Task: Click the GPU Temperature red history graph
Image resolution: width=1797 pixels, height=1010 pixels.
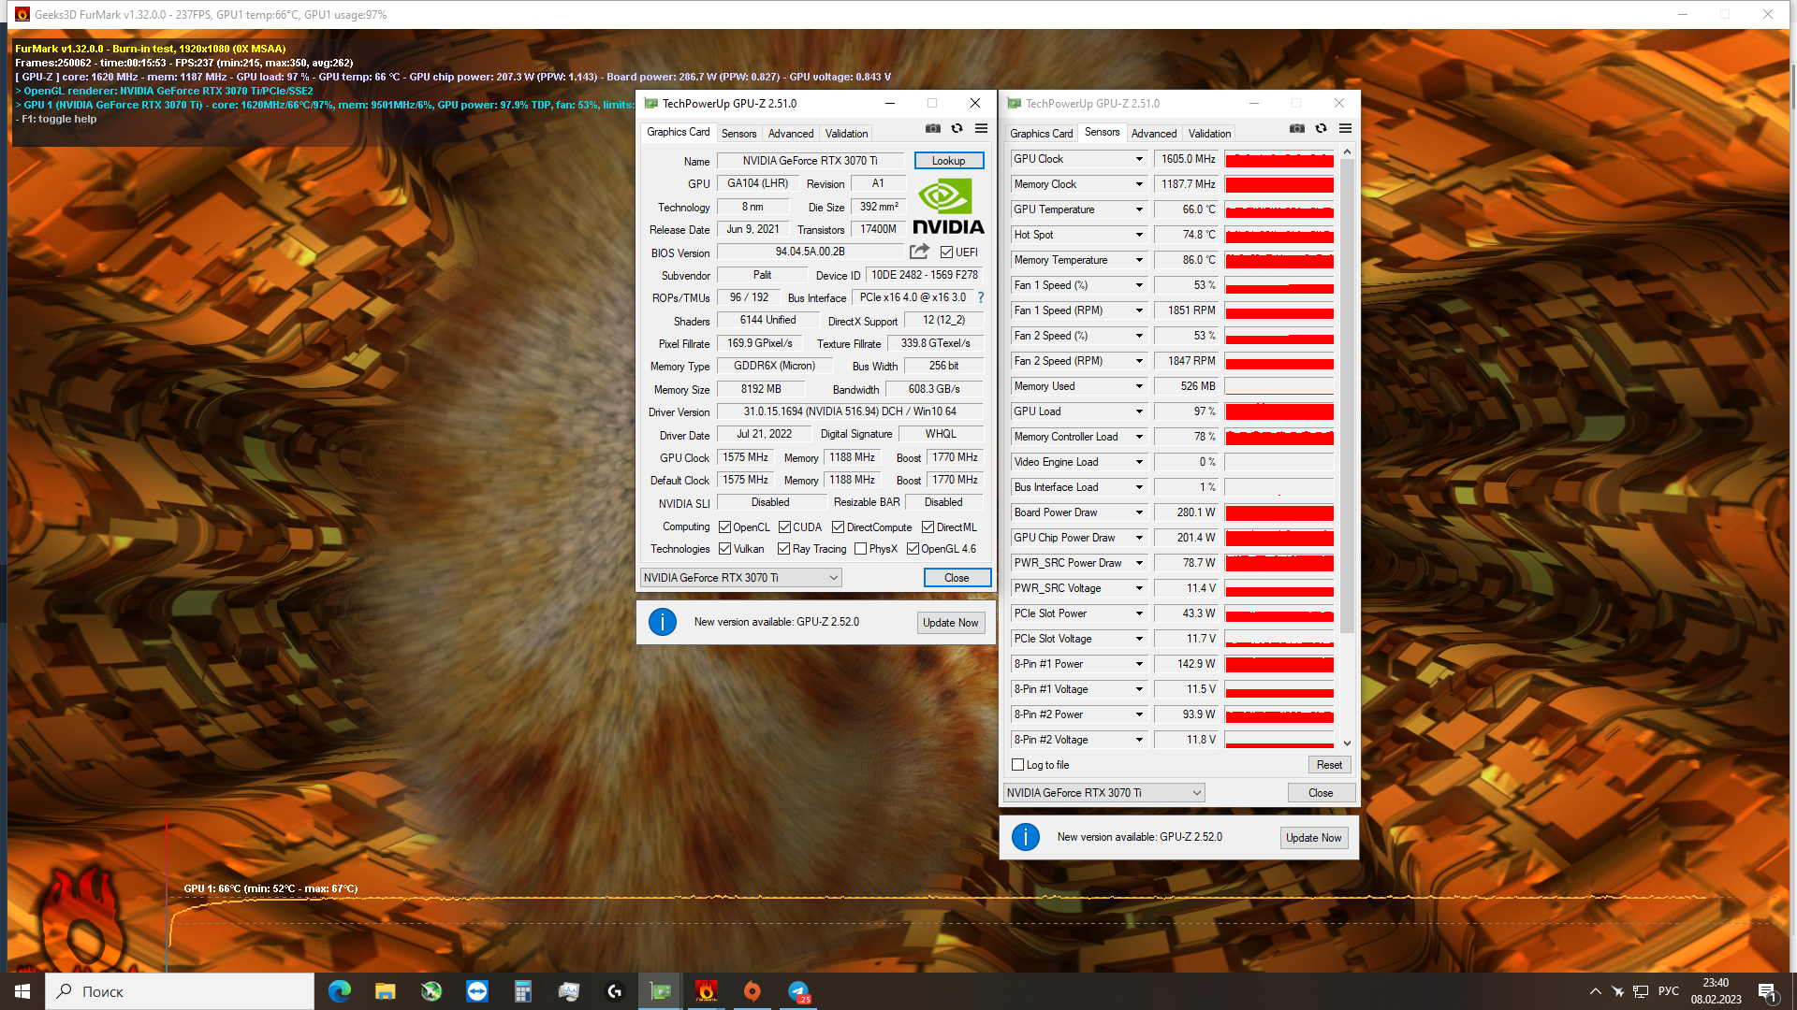Action: coord(1279,209)
